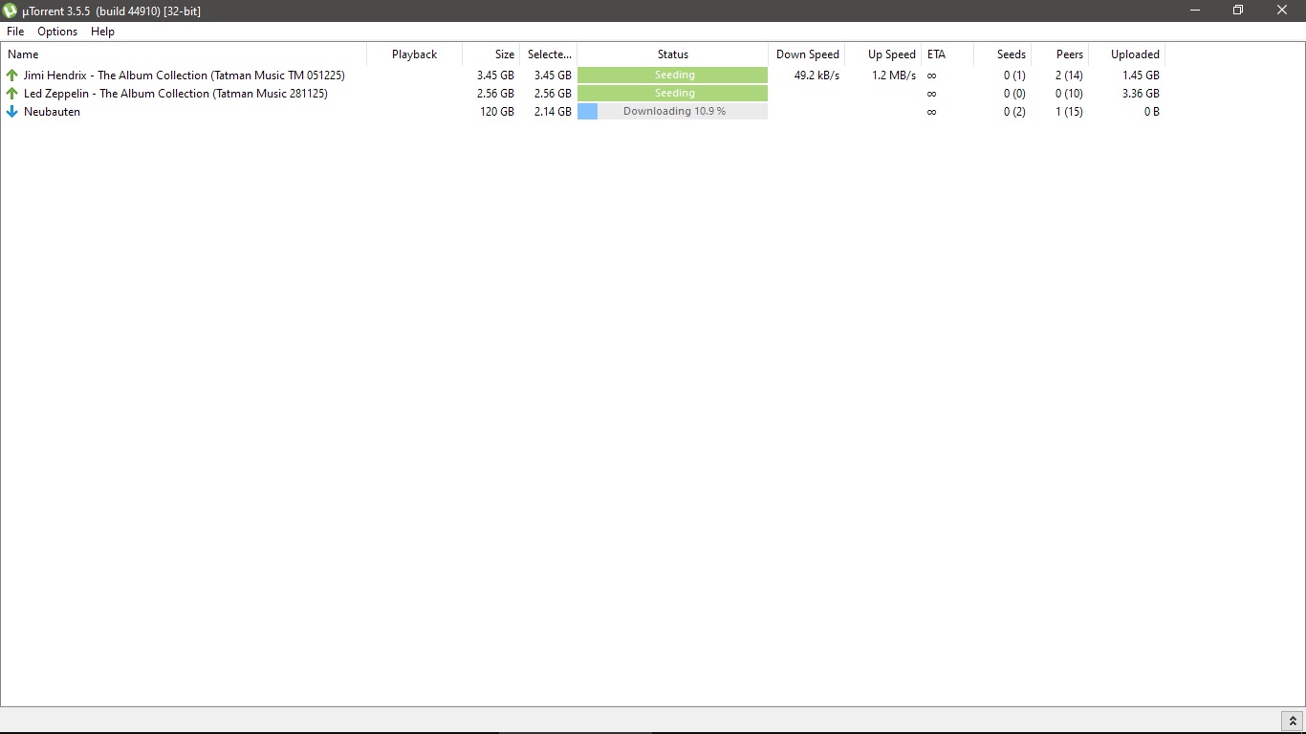Select the Jimi Hendrix - The Album Collection torrent
This screenshot has width=1306, height=734.
tap(184, 75)
